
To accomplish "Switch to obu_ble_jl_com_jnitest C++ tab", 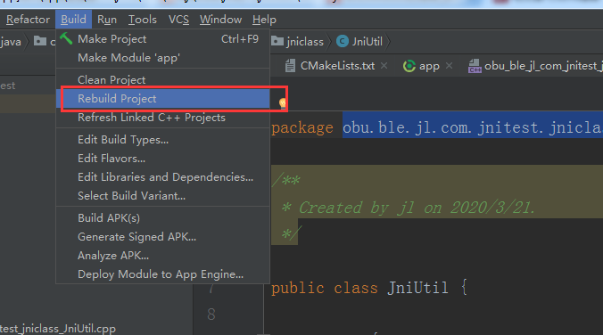I will pos(543,66).
